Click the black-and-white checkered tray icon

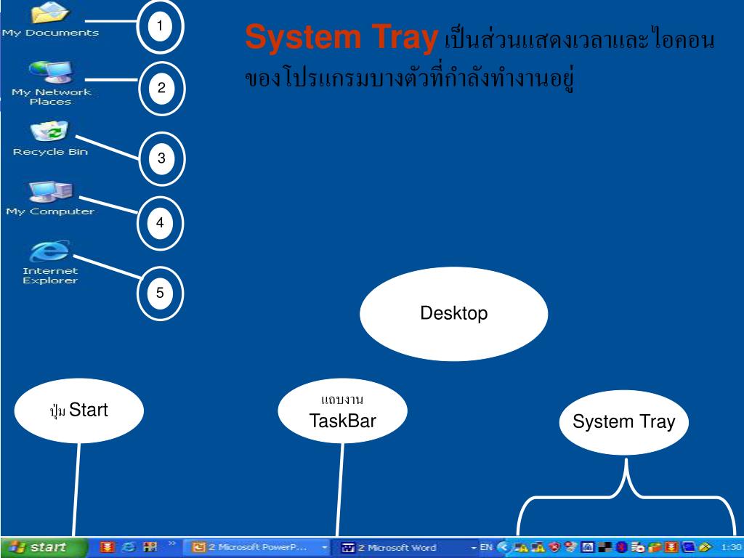[x=605, y=547]
